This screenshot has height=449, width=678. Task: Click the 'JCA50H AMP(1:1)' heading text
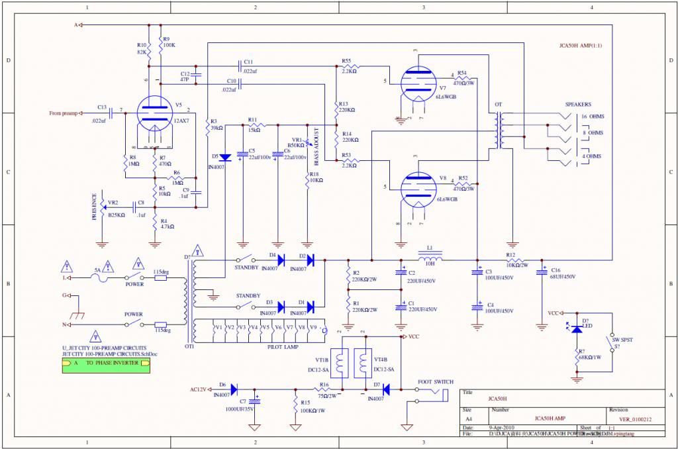(580, 46)
